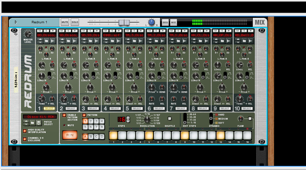306x170 pixels.
Task: Select pattern bank A
Action: click(85, 137)
